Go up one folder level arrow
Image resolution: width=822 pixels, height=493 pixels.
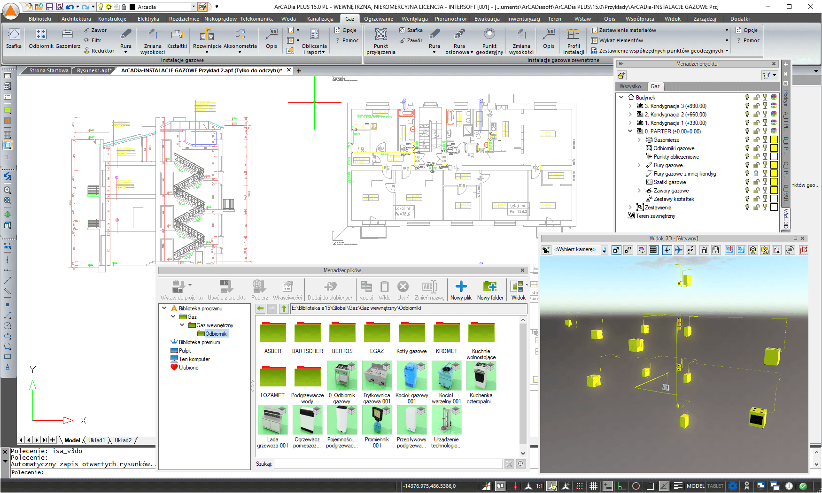click(x=284, y=308)
